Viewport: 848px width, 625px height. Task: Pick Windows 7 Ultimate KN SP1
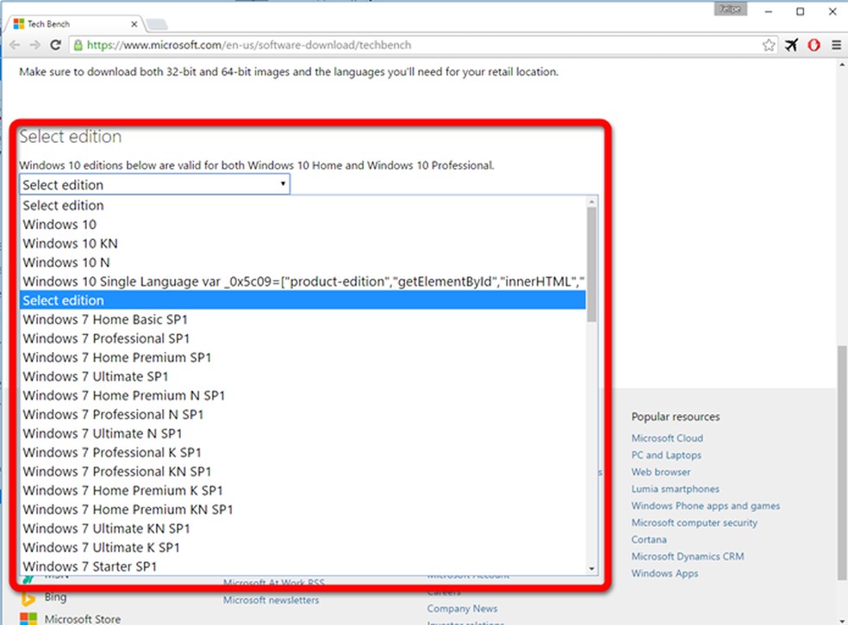302,529
